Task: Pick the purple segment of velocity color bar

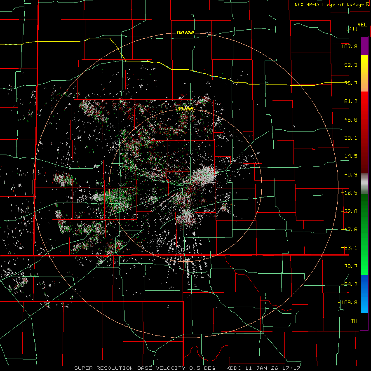Action: [x=364, y=46]
